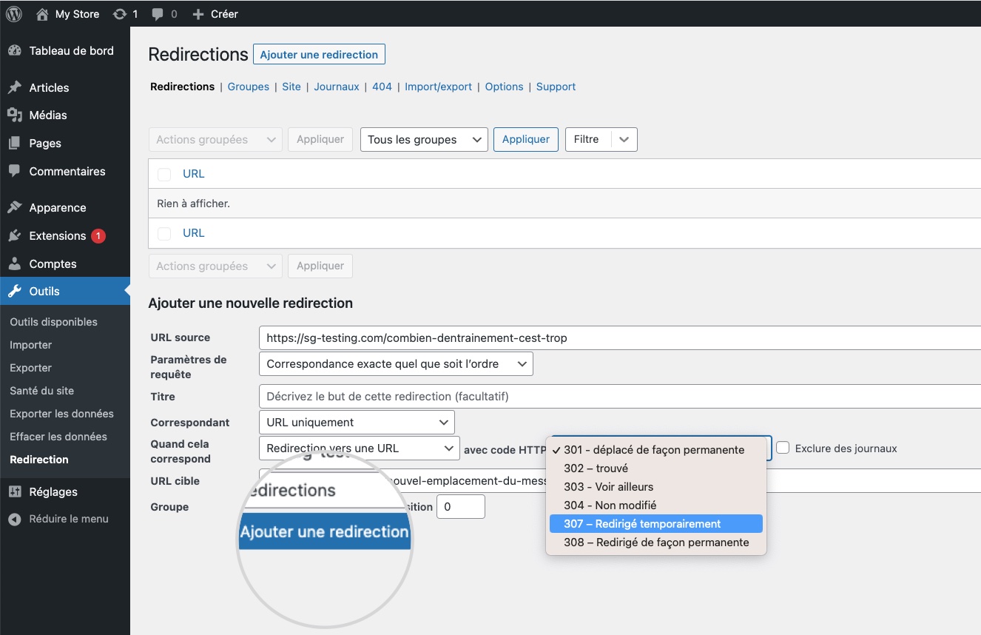The width and height of the screenshot is (981, 635).
Task: Click the red Extensions update badge
Action: tap(98, 236)
